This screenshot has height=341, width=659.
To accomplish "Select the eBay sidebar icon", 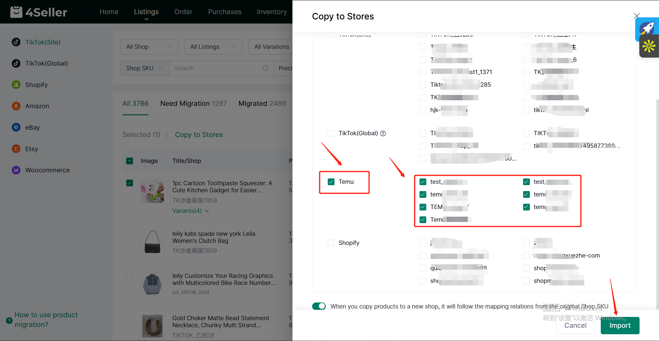I will (x=16, y=127).
